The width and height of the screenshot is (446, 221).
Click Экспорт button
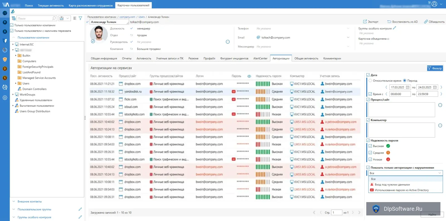click(x=371, y=22)
